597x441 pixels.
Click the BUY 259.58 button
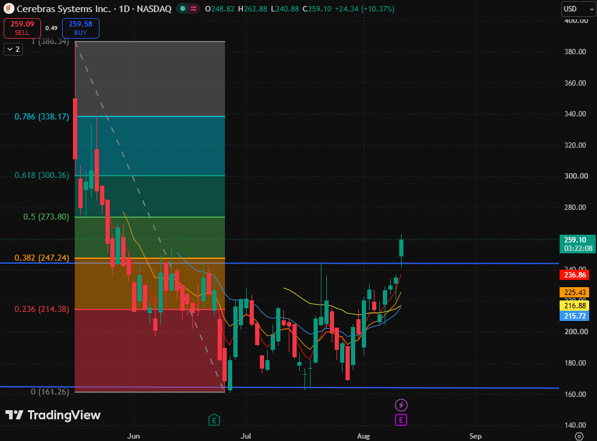click(x=81, y=28)
